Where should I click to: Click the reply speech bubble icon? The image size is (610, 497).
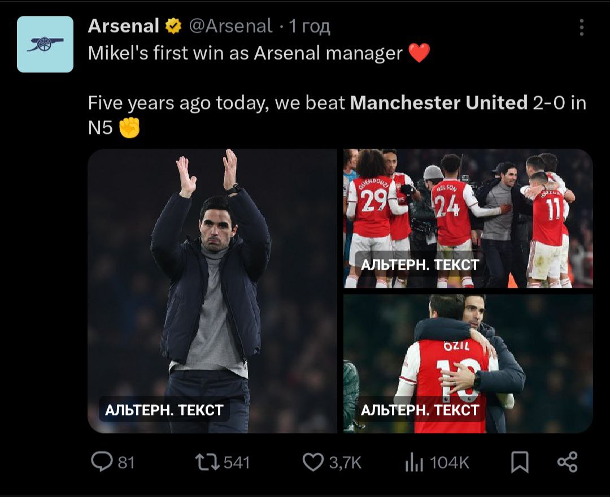(x=102, y=463)
